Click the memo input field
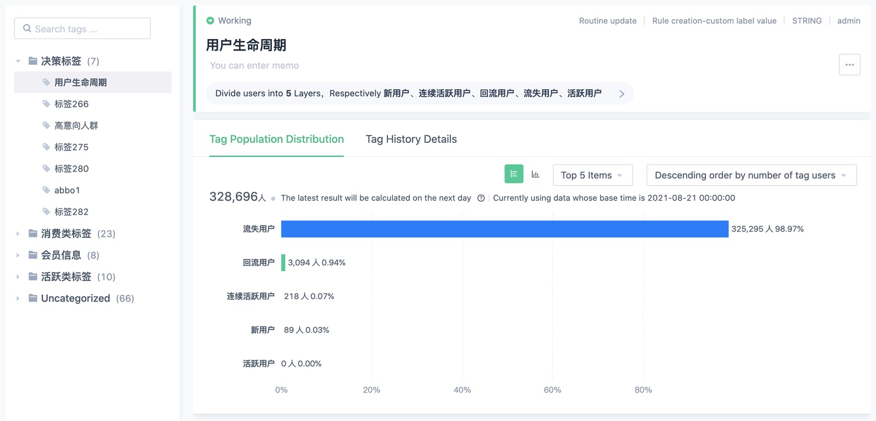This screenshot has width=876, height=421. pyautogui.click(x=254, y=65)
